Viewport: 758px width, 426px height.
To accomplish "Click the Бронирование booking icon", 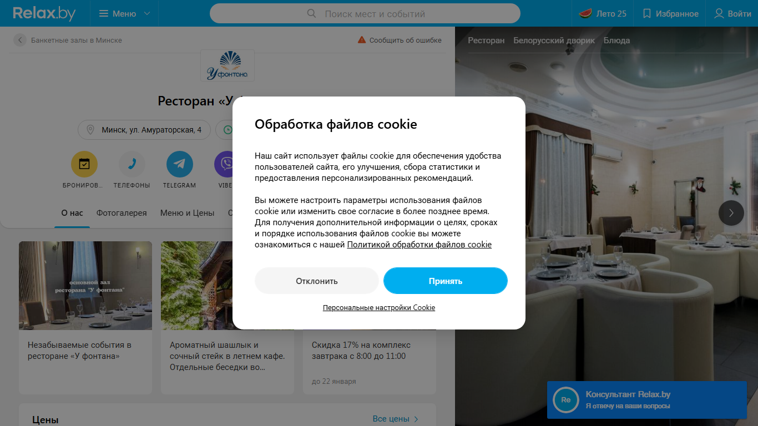I will pyautogui.click(x=84, y=164).
